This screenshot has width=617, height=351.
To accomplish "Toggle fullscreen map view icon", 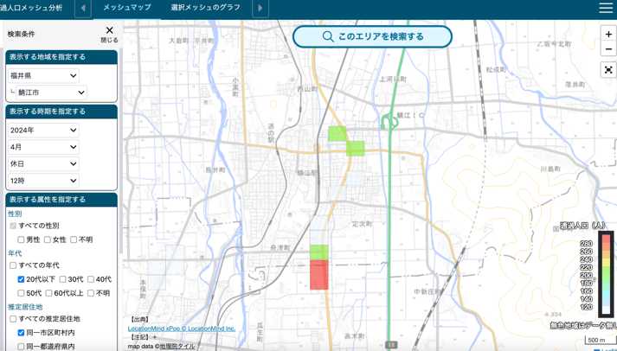I will point(608,70).
